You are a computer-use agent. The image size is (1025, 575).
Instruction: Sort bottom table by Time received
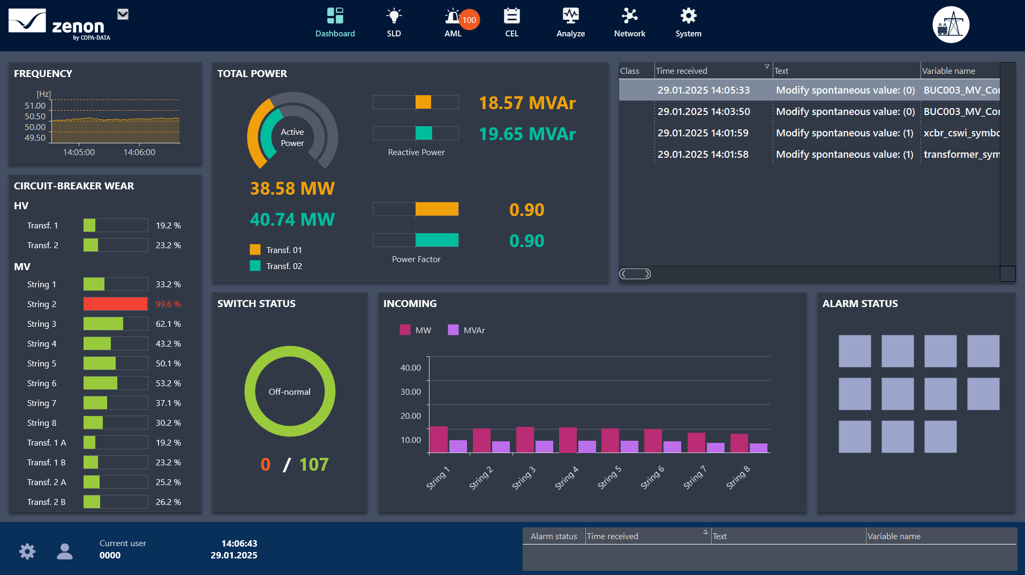pyautogui.click(x=648, y=536)
